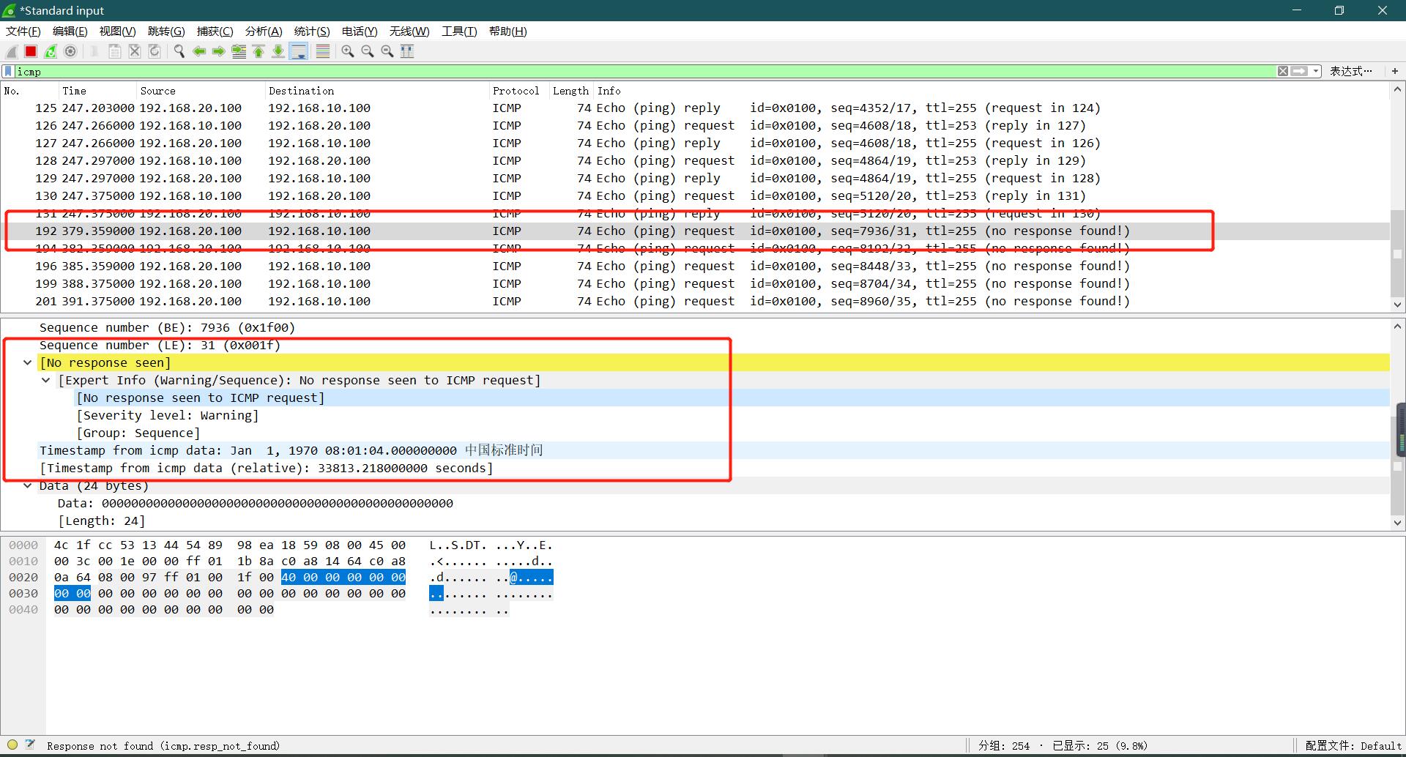The width and height of the screenshot is (1406, 757).
Task: Sort packets by the Protocol column
Action: click(516, 91)
